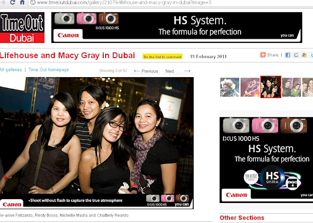Share the gallery on Facebook
The image size is (313, 223).
[x=288, y=55]
